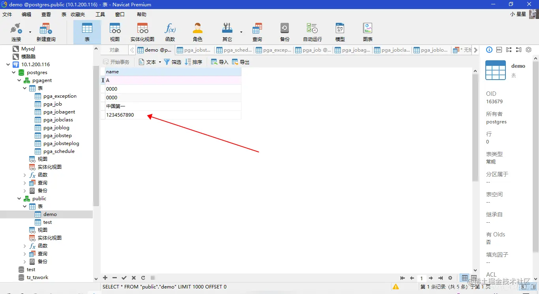This screenshot has width=539, height=294.
Task: Open the 连接 dropdown arrow
Action: (x=30, y=32)
